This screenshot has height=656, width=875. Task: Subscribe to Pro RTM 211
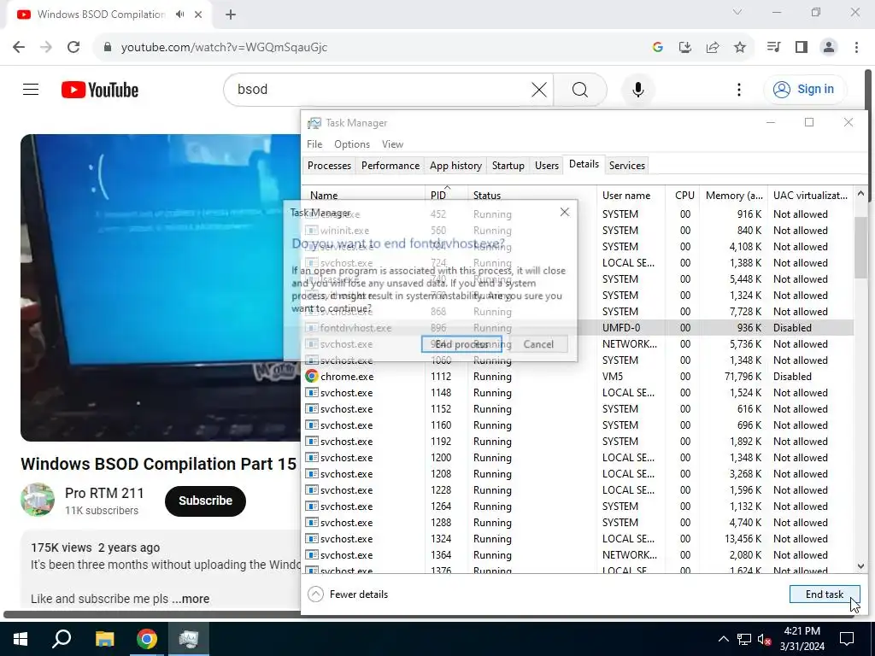coord(205,501)
